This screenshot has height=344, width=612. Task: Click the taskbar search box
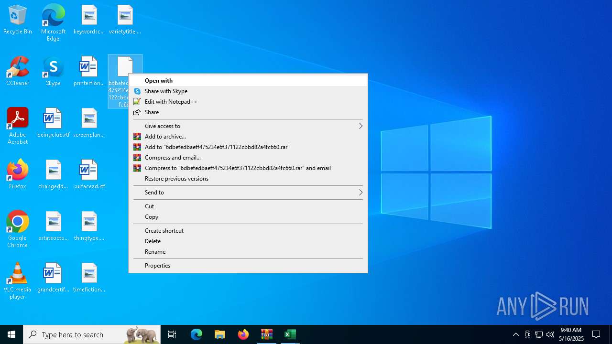coord(92,334)
